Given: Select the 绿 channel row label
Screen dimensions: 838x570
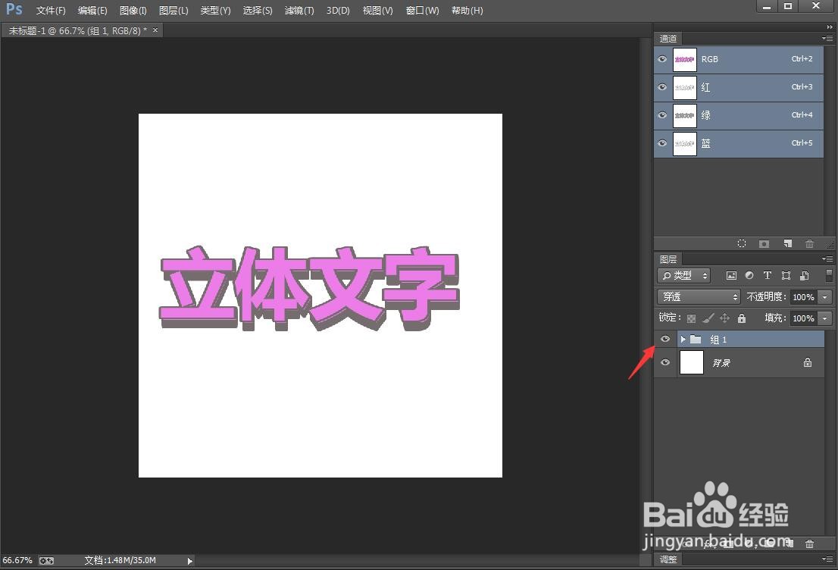Looking at the screenshot, I should tap(705, 115).
